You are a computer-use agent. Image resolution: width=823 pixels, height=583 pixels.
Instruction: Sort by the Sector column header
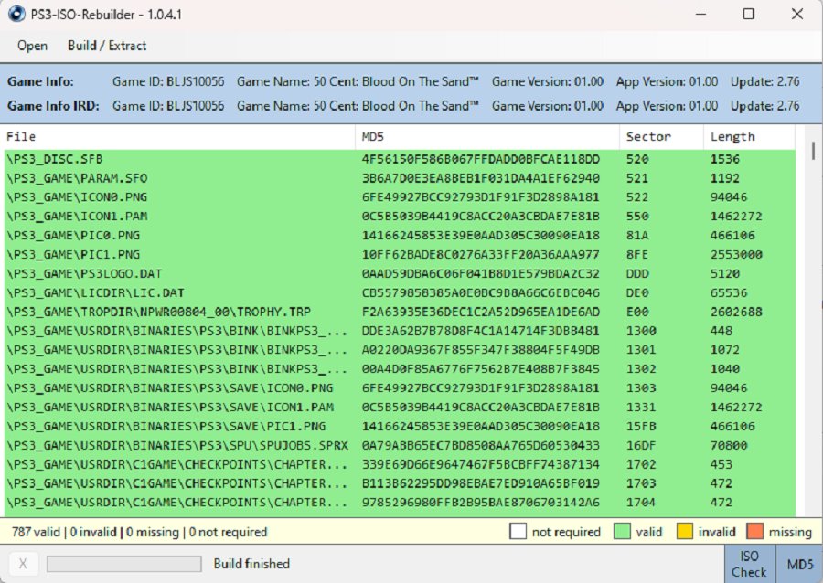point(660,137)
